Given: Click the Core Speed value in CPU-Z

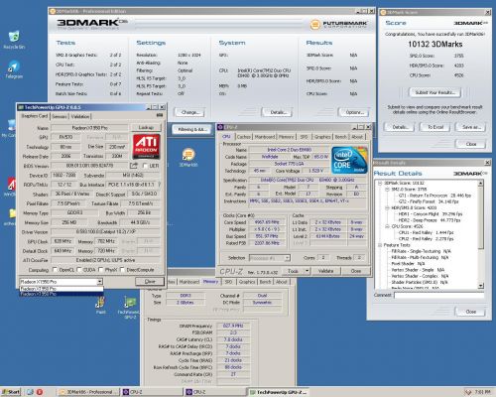Looking at the screenshot, I should pyautogui.click(x=267, y=222).
